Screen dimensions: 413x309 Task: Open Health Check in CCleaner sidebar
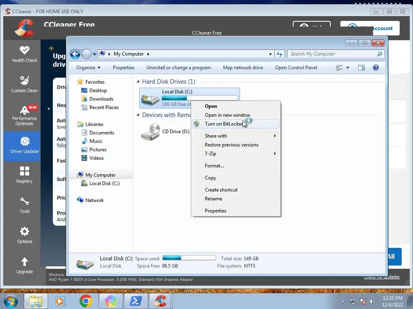(24, 55)
